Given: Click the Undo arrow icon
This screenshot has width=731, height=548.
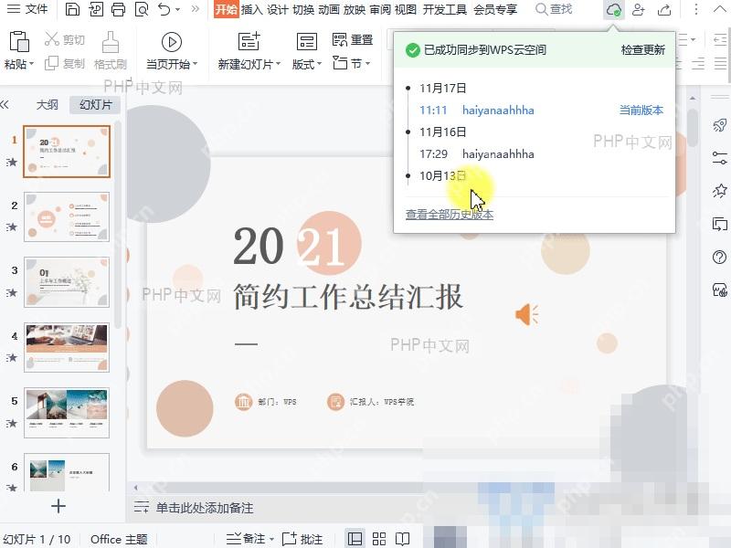Looking at the screenshot, I should pyautogui.click(x=164, y=9).
